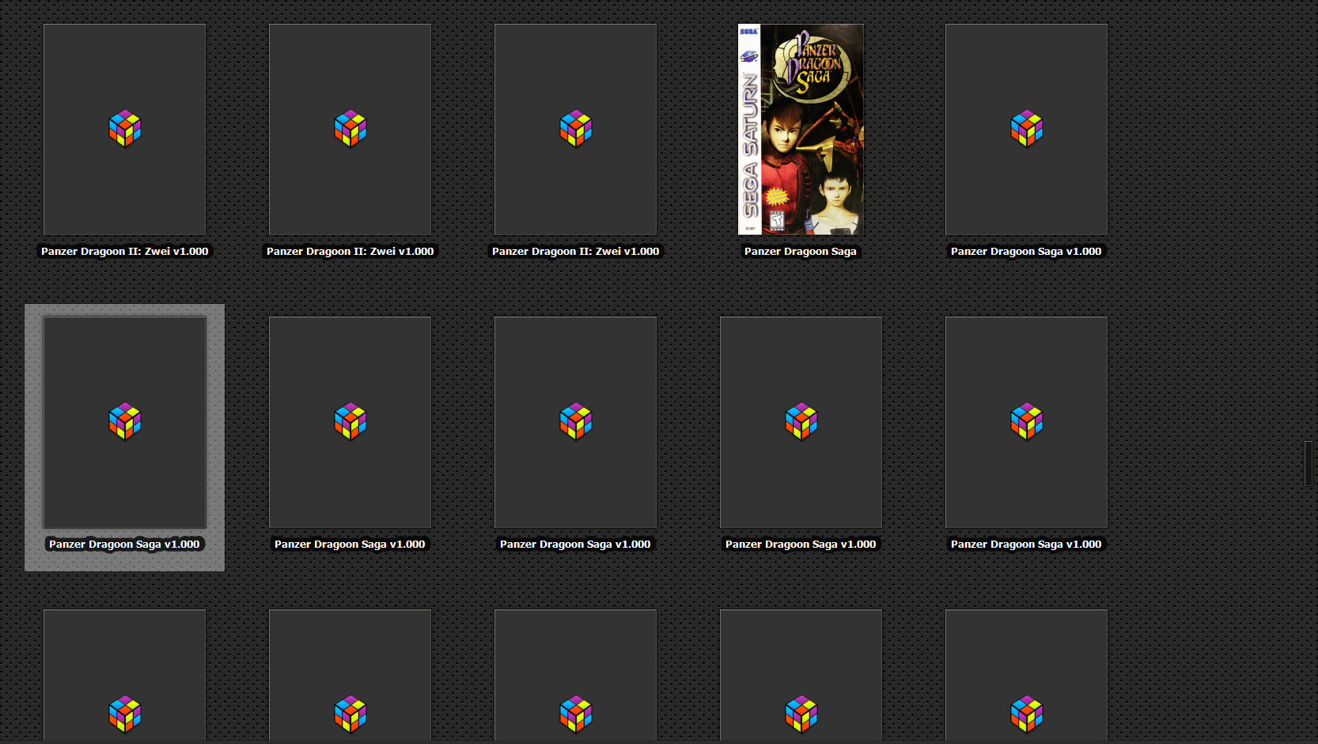The image size is (1318, 744).
Task: Click the cube icon right of the Saga cover art
Action: 1026,129
